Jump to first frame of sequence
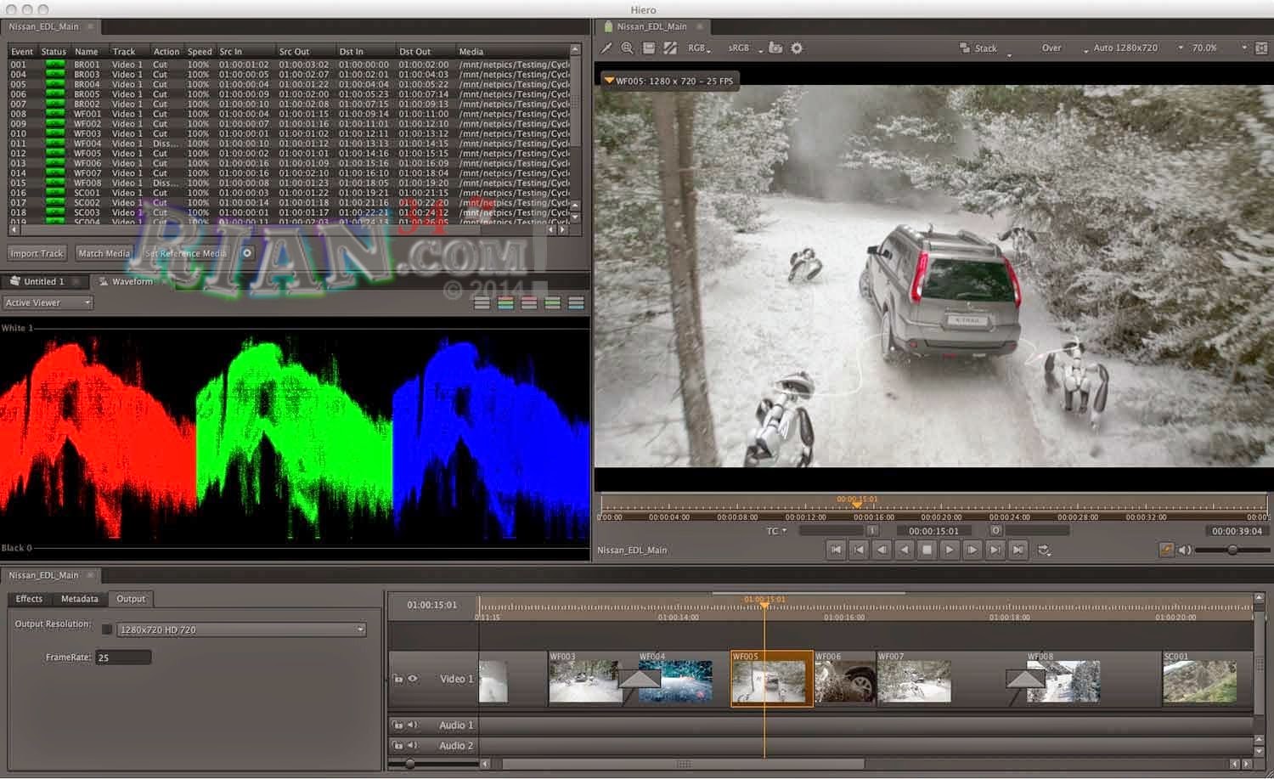This screenshot has height=779, width=1274. click(836, 550)
